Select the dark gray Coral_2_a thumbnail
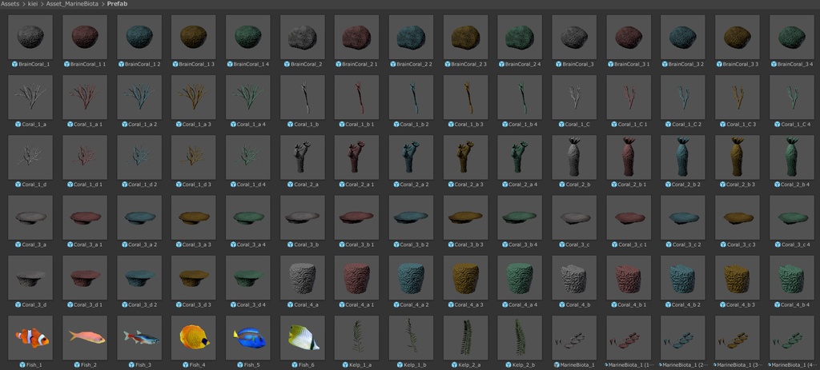This screenshot has width=820, height=370. [x=302, y=157]
